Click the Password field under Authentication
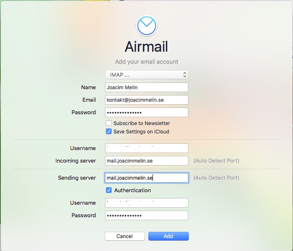The height and width of the screenshot is (251, 293). click(x=147, y=215)
